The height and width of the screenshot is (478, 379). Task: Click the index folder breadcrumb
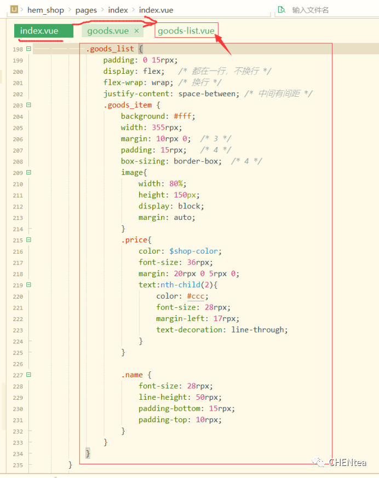coord(118,10)
